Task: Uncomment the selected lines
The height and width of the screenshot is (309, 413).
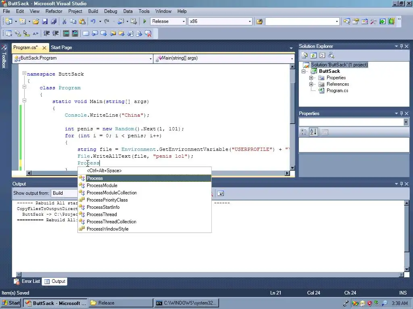Action: click(75, 33)
